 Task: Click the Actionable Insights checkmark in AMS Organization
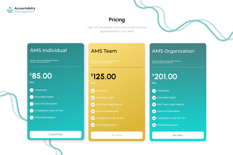tap(154, 98)
